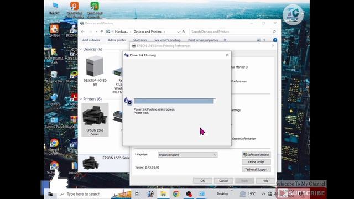Click Version 2.43.01.00 text
Viewport: 354px width, 199px height.
147,167
